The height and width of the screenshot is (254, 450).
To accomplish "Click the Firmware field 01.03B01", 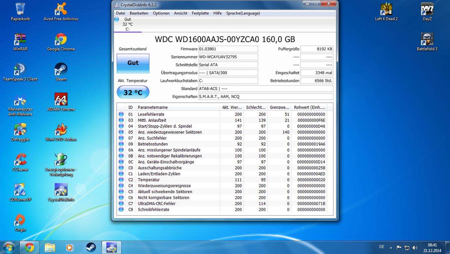I will pos(228,49).
